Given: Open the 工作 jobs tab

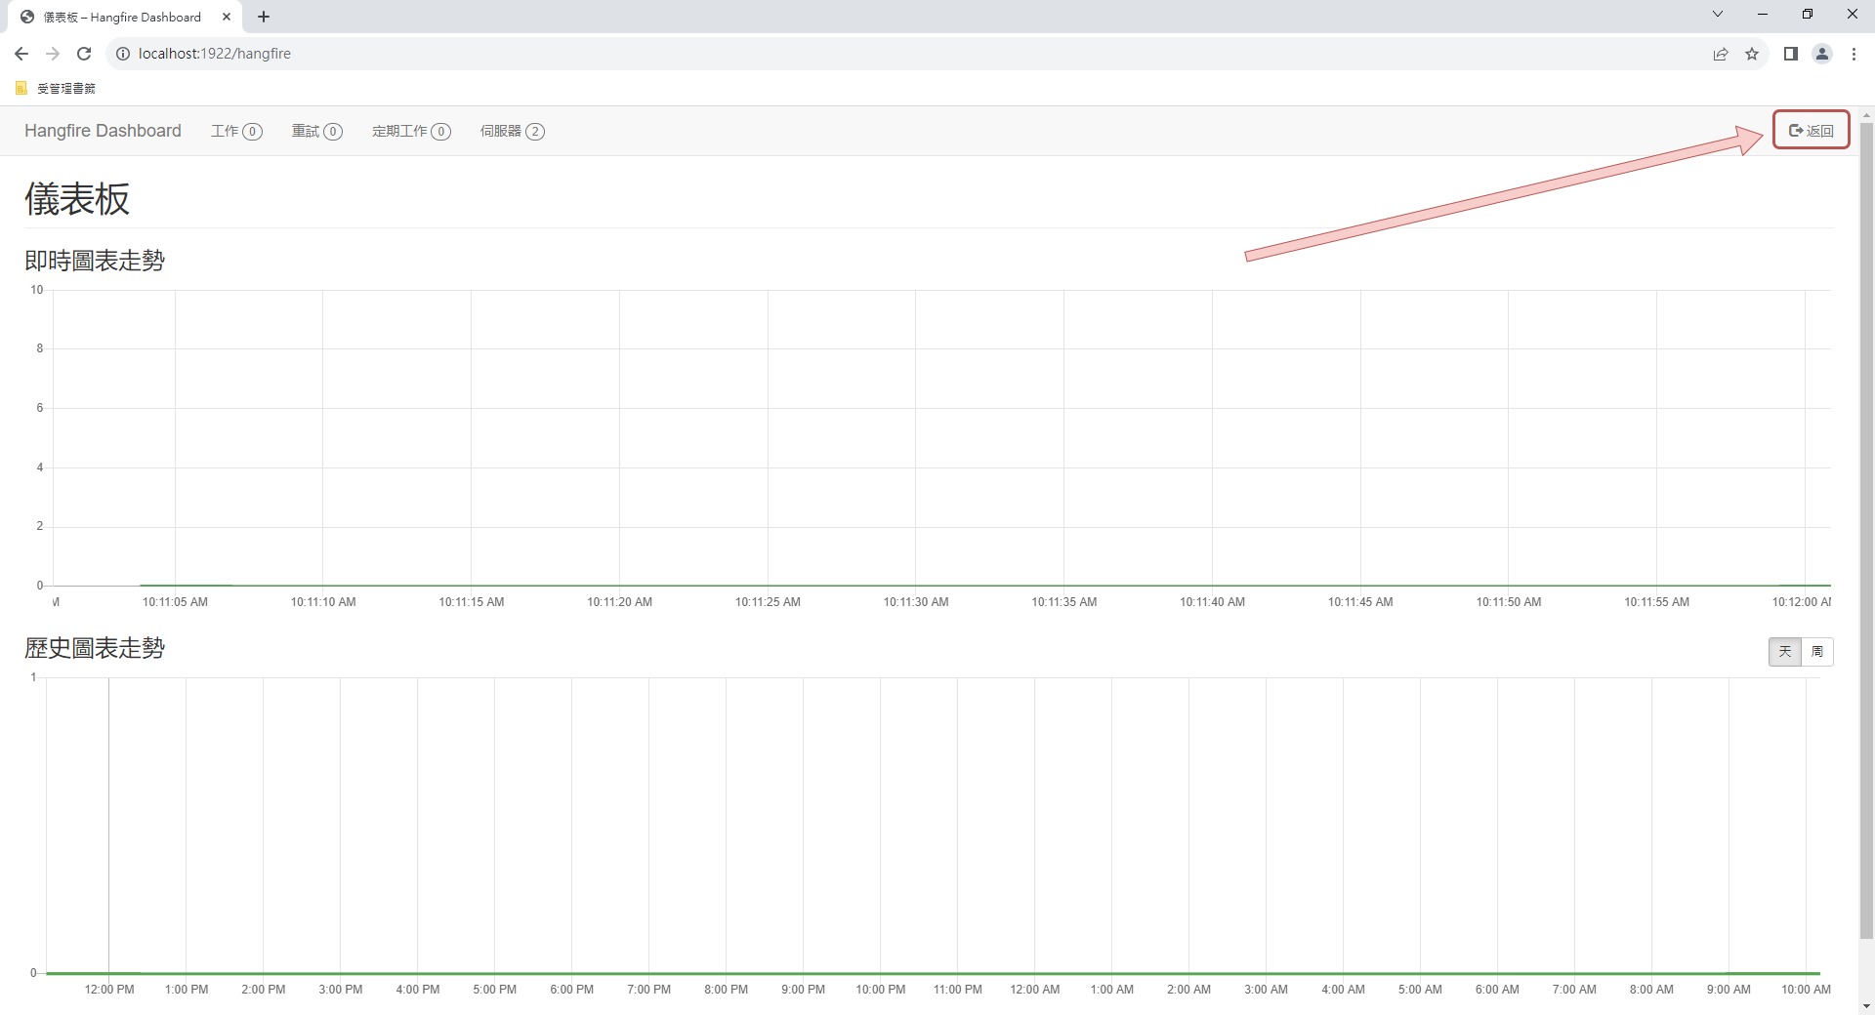Looking at the screenshot, I should (x=236, y=131).
